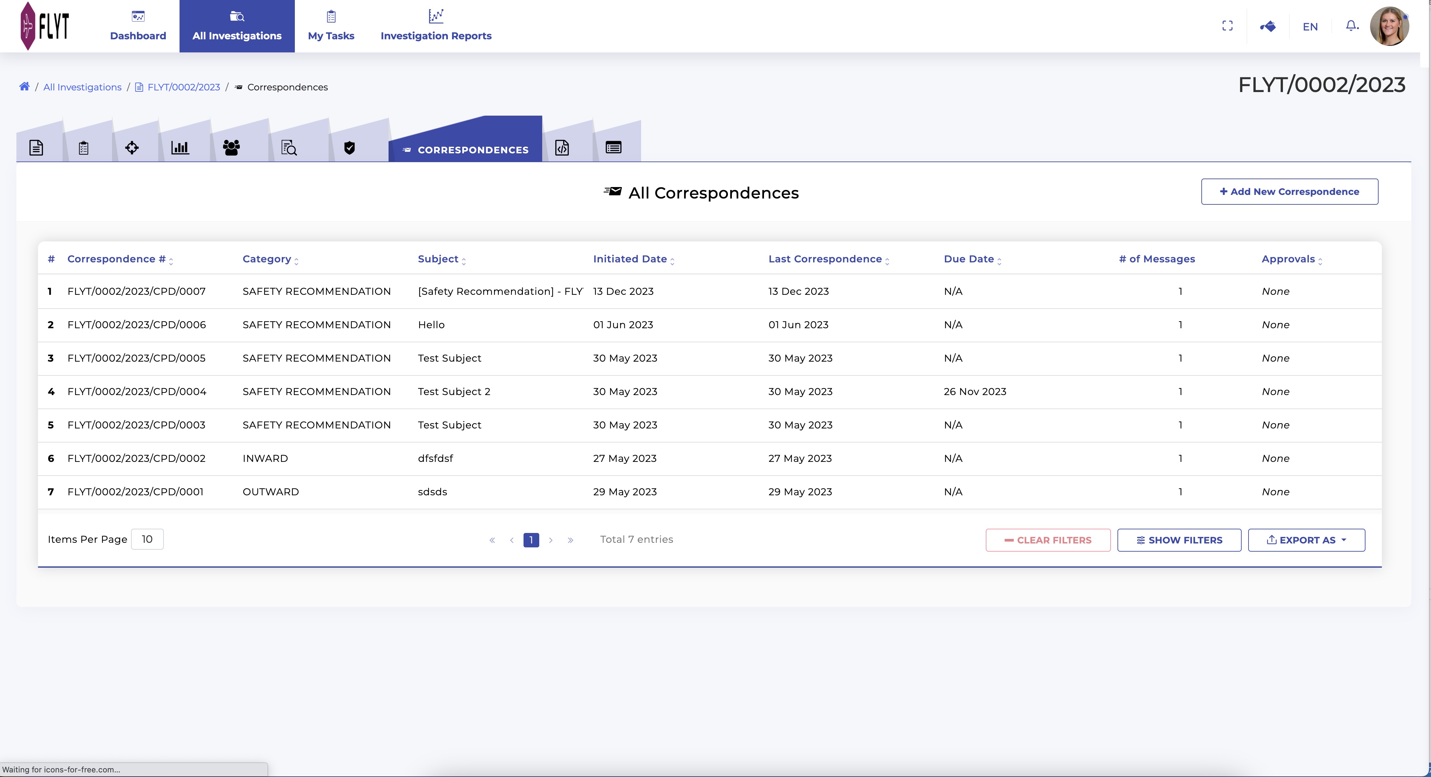The height and width of the screenshot is (777, 1431).
Task: Go to My Tasks menu
Action: click(331, 26)
